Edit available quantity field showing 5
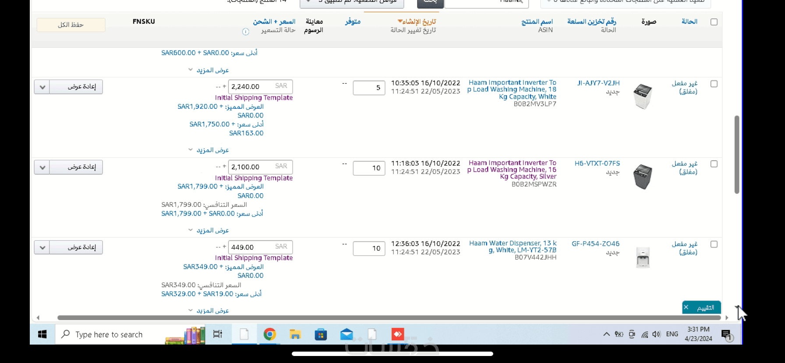The image size is (785, 363). 369,88
